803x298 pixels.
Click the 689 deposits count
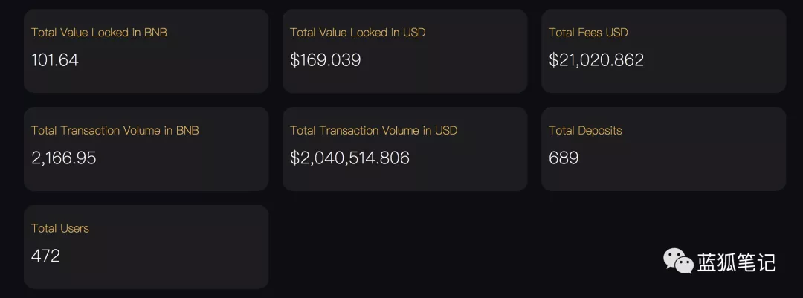(564, 158)
